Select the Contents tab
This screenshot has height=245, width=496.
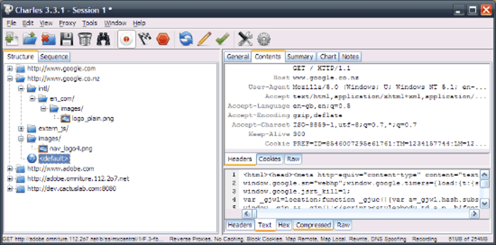tap(268, 56)
